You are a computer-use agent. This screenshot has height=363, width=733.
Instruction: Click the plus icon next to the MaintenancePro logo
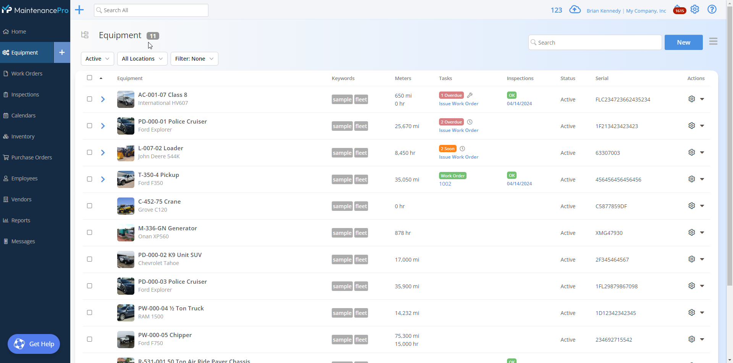[79, 10]
